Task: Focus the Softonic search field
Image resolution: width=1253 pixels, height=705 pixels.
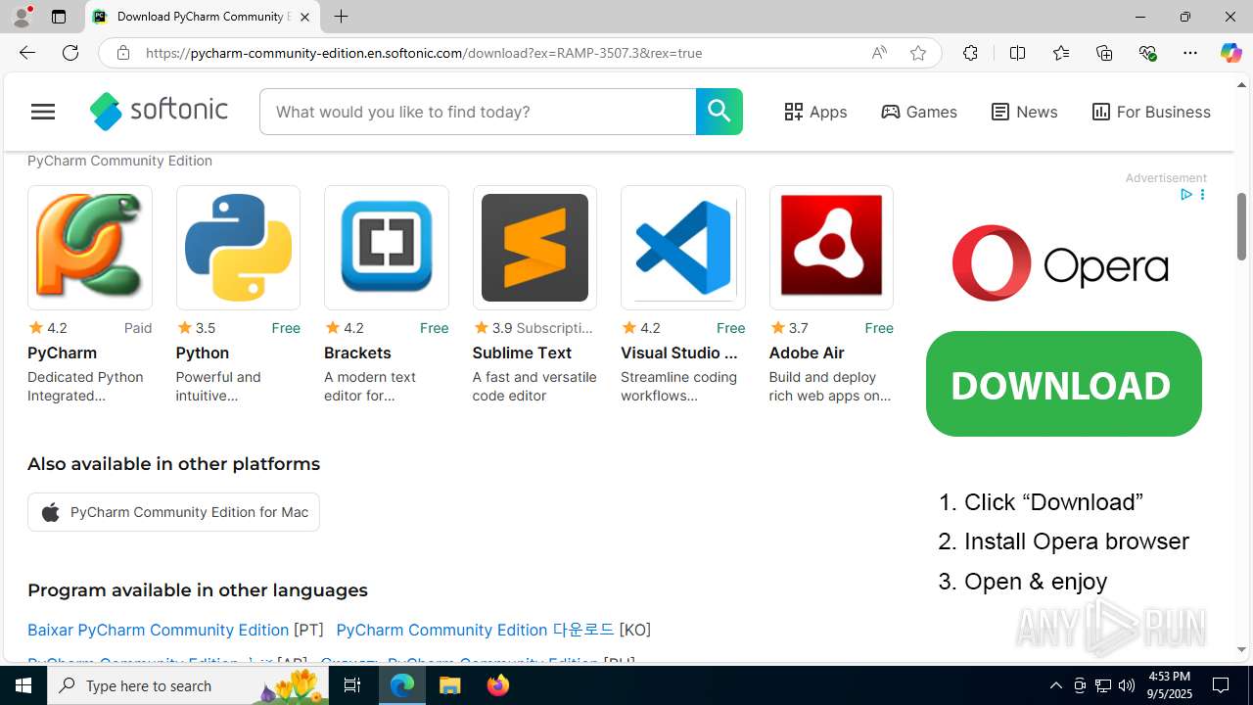Action: (478, 112)
